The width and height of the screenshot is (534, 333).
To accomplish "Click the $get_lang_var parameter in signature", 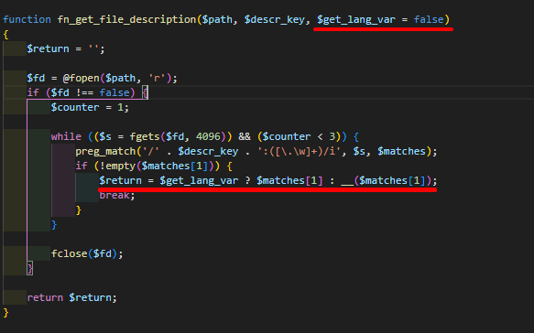I will (356, 19).
